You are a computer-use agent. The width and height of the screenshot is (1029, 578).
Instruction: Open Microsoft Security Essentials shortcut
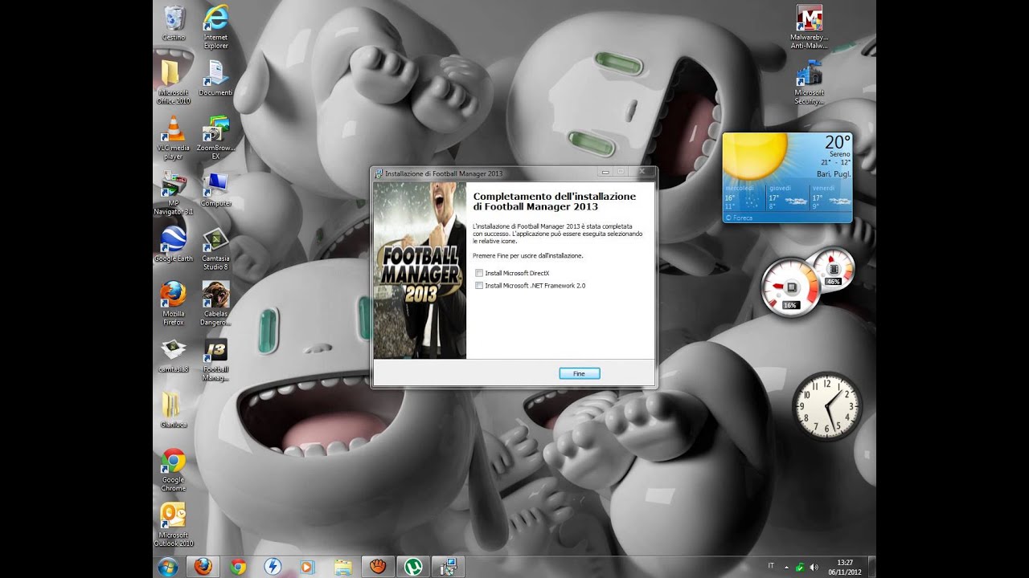(x=809, y=81)
